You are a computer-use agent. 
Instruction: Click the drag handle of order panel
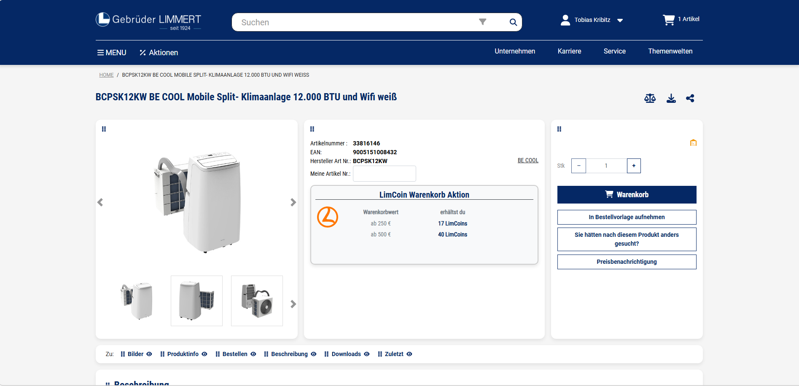click(x=559, y=129)
